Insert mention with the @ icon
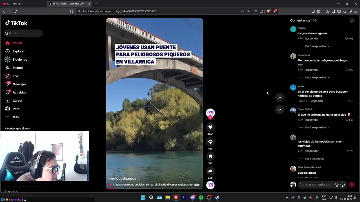Image resolution: width=360 pixels, height=202 pixels. coord(336,185)
